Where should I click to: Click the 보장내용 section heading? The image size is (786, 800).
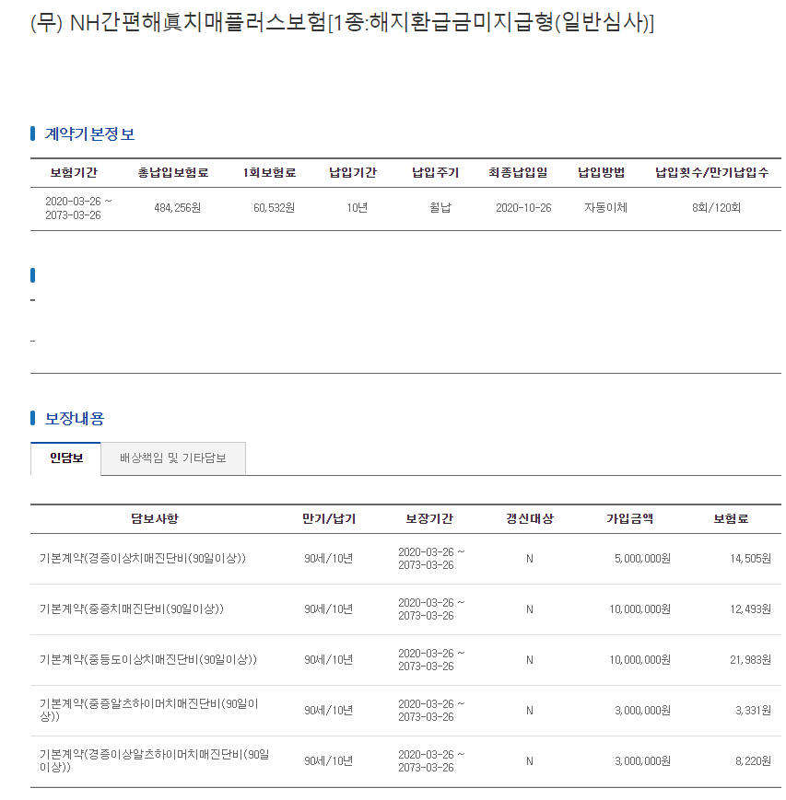(75, 419)
